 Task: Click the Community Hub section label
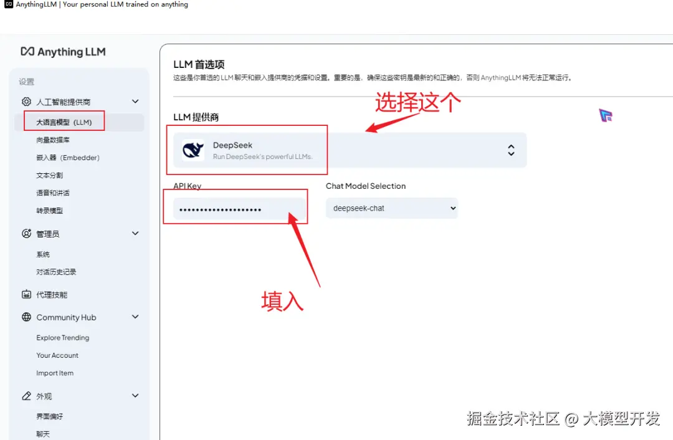[x=66, y=317]
